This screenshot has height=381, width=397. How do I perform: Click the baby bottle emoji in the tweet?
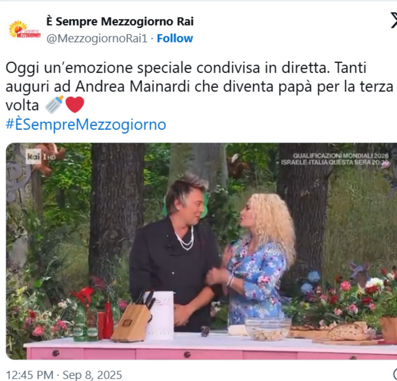[x=54, y=105]
